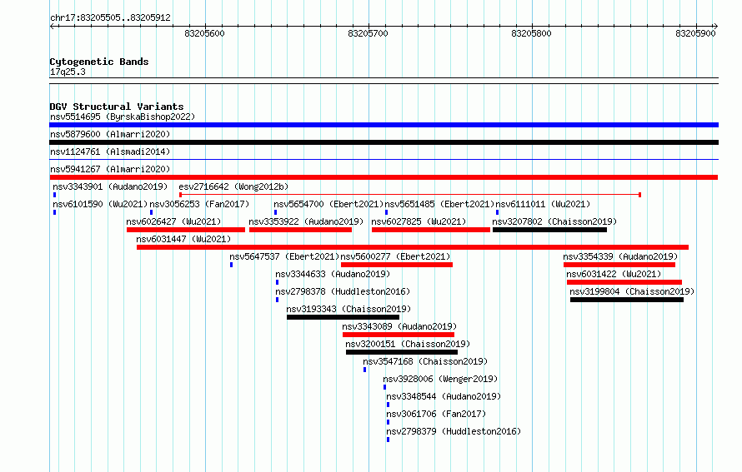Click the red bar under nsv3354339
The width and height of the screenshot is (742, 472).
(x=619, y=265)
